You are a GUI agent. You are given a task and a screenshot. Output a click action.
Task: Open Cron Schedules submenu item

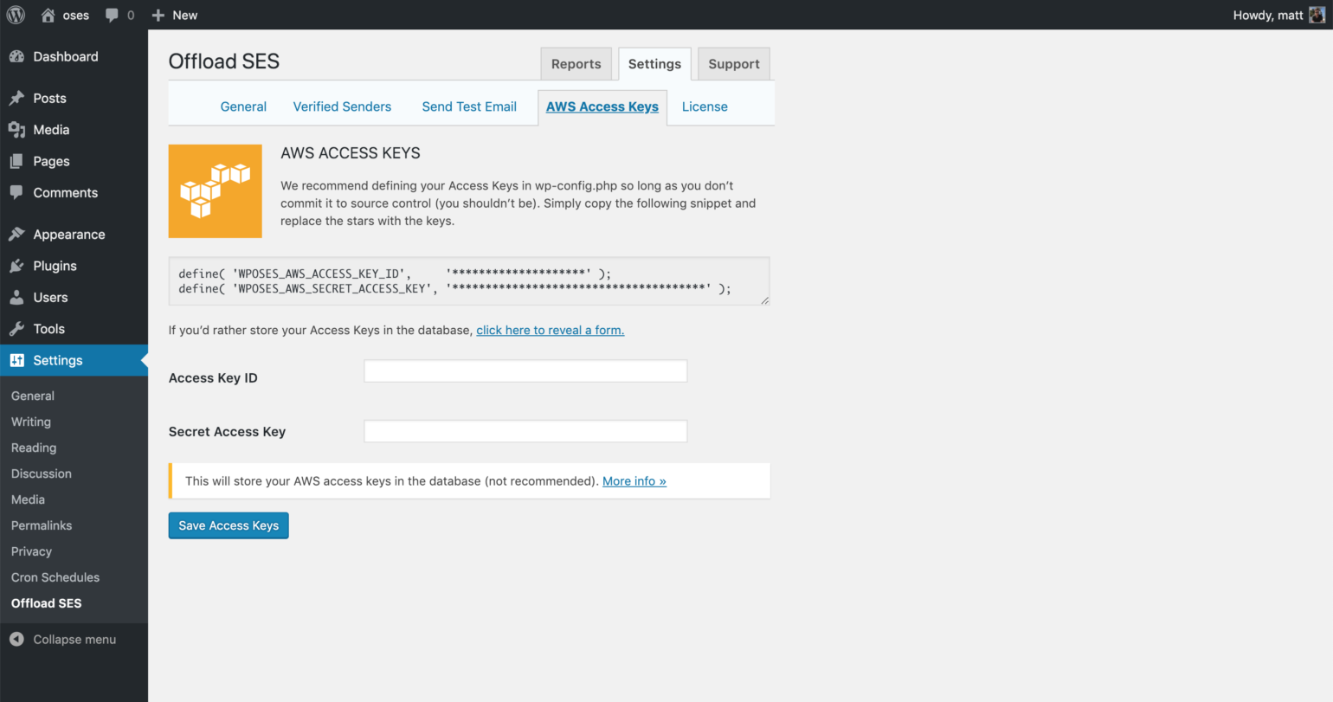[x=55, y=577]
